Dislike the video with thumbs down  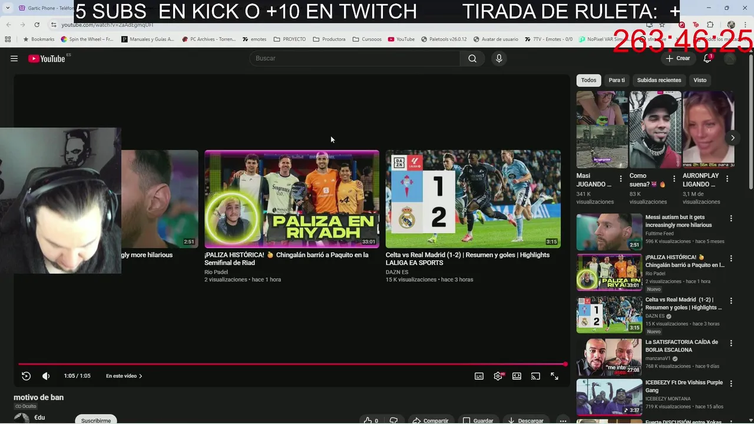(x=393, y=420)
